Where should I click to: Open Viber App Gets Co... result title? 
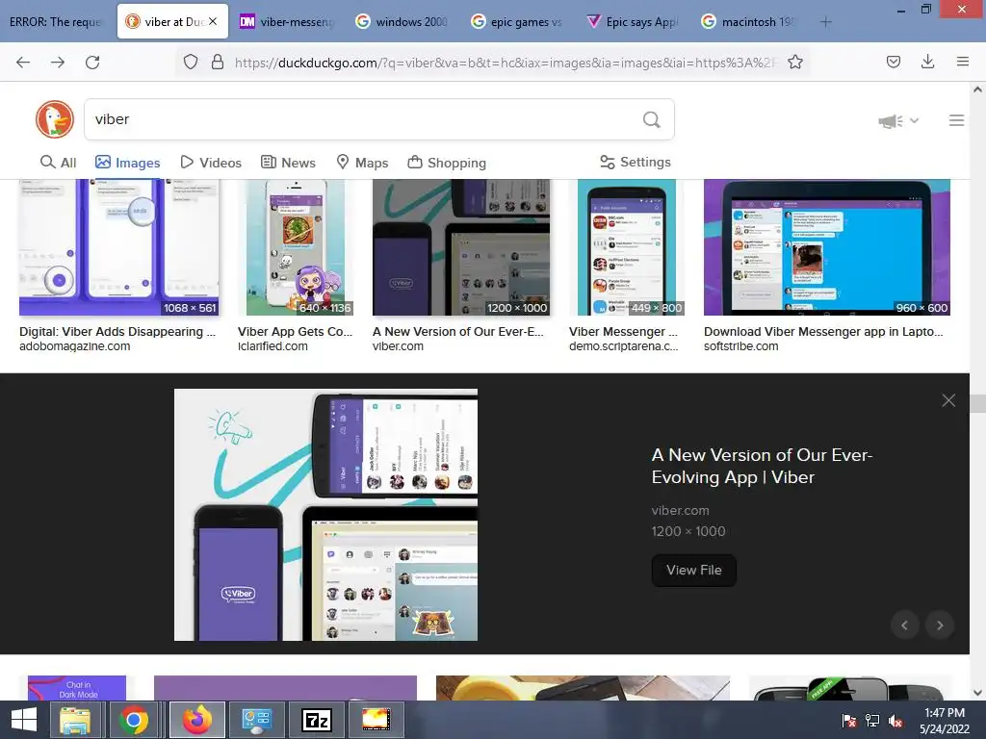click(x=295, y=332)
